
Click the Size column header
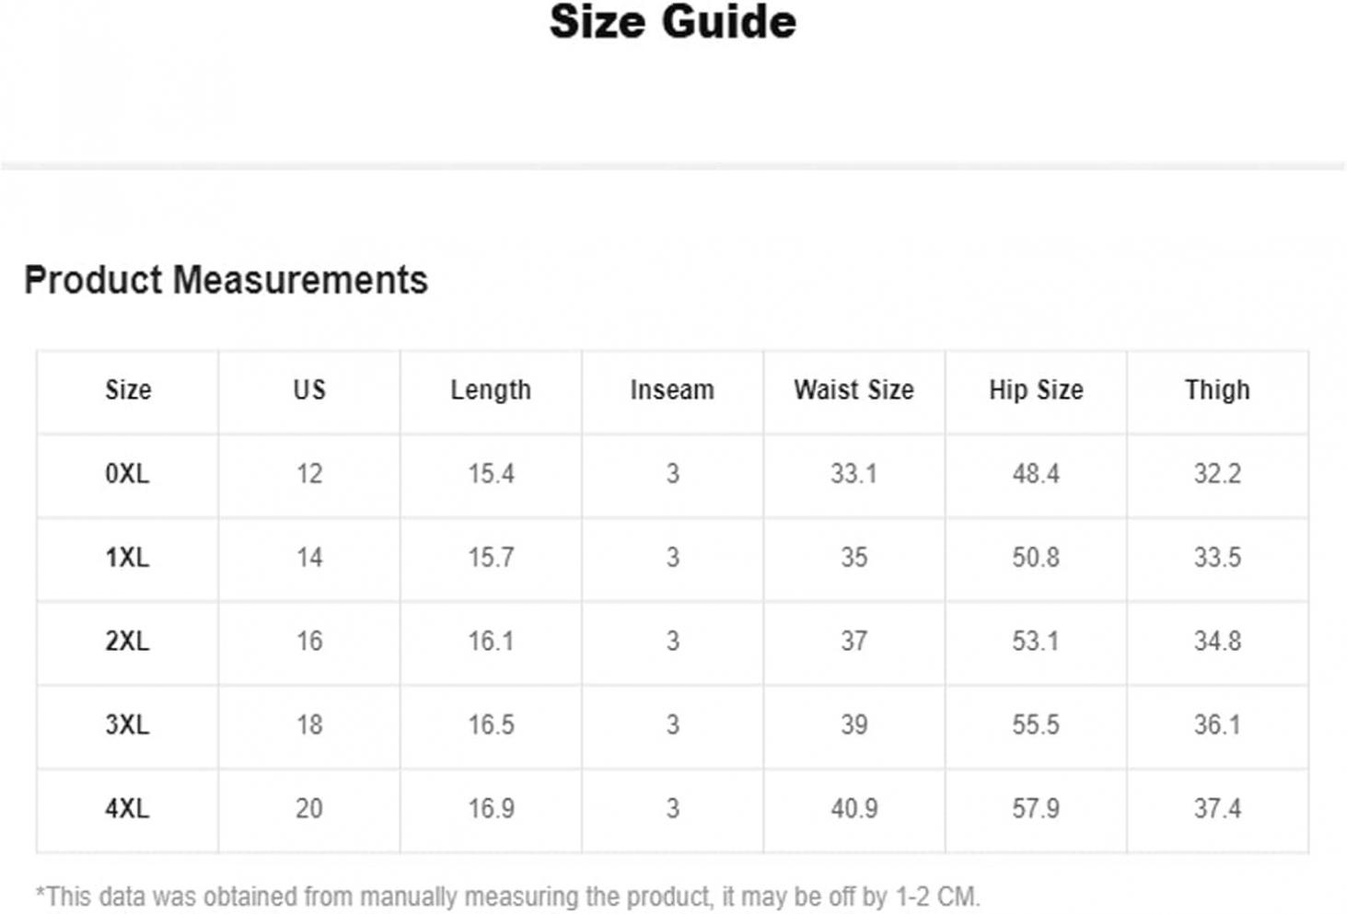[x=128, y=390]
